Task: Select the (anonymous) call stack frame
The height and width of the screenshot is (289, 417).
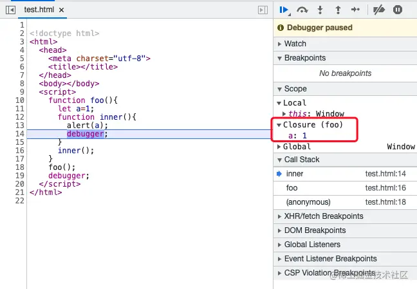Action: [x=345, y=202]
